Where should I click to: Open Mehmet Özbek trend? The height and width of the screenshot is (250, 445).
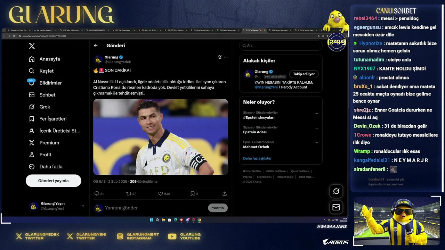pos(256,147)
